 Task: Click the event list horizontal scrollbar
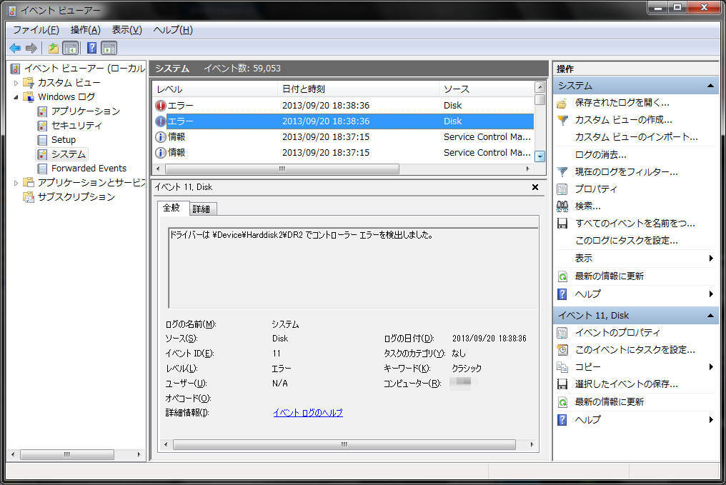click(x=342, y=169)
